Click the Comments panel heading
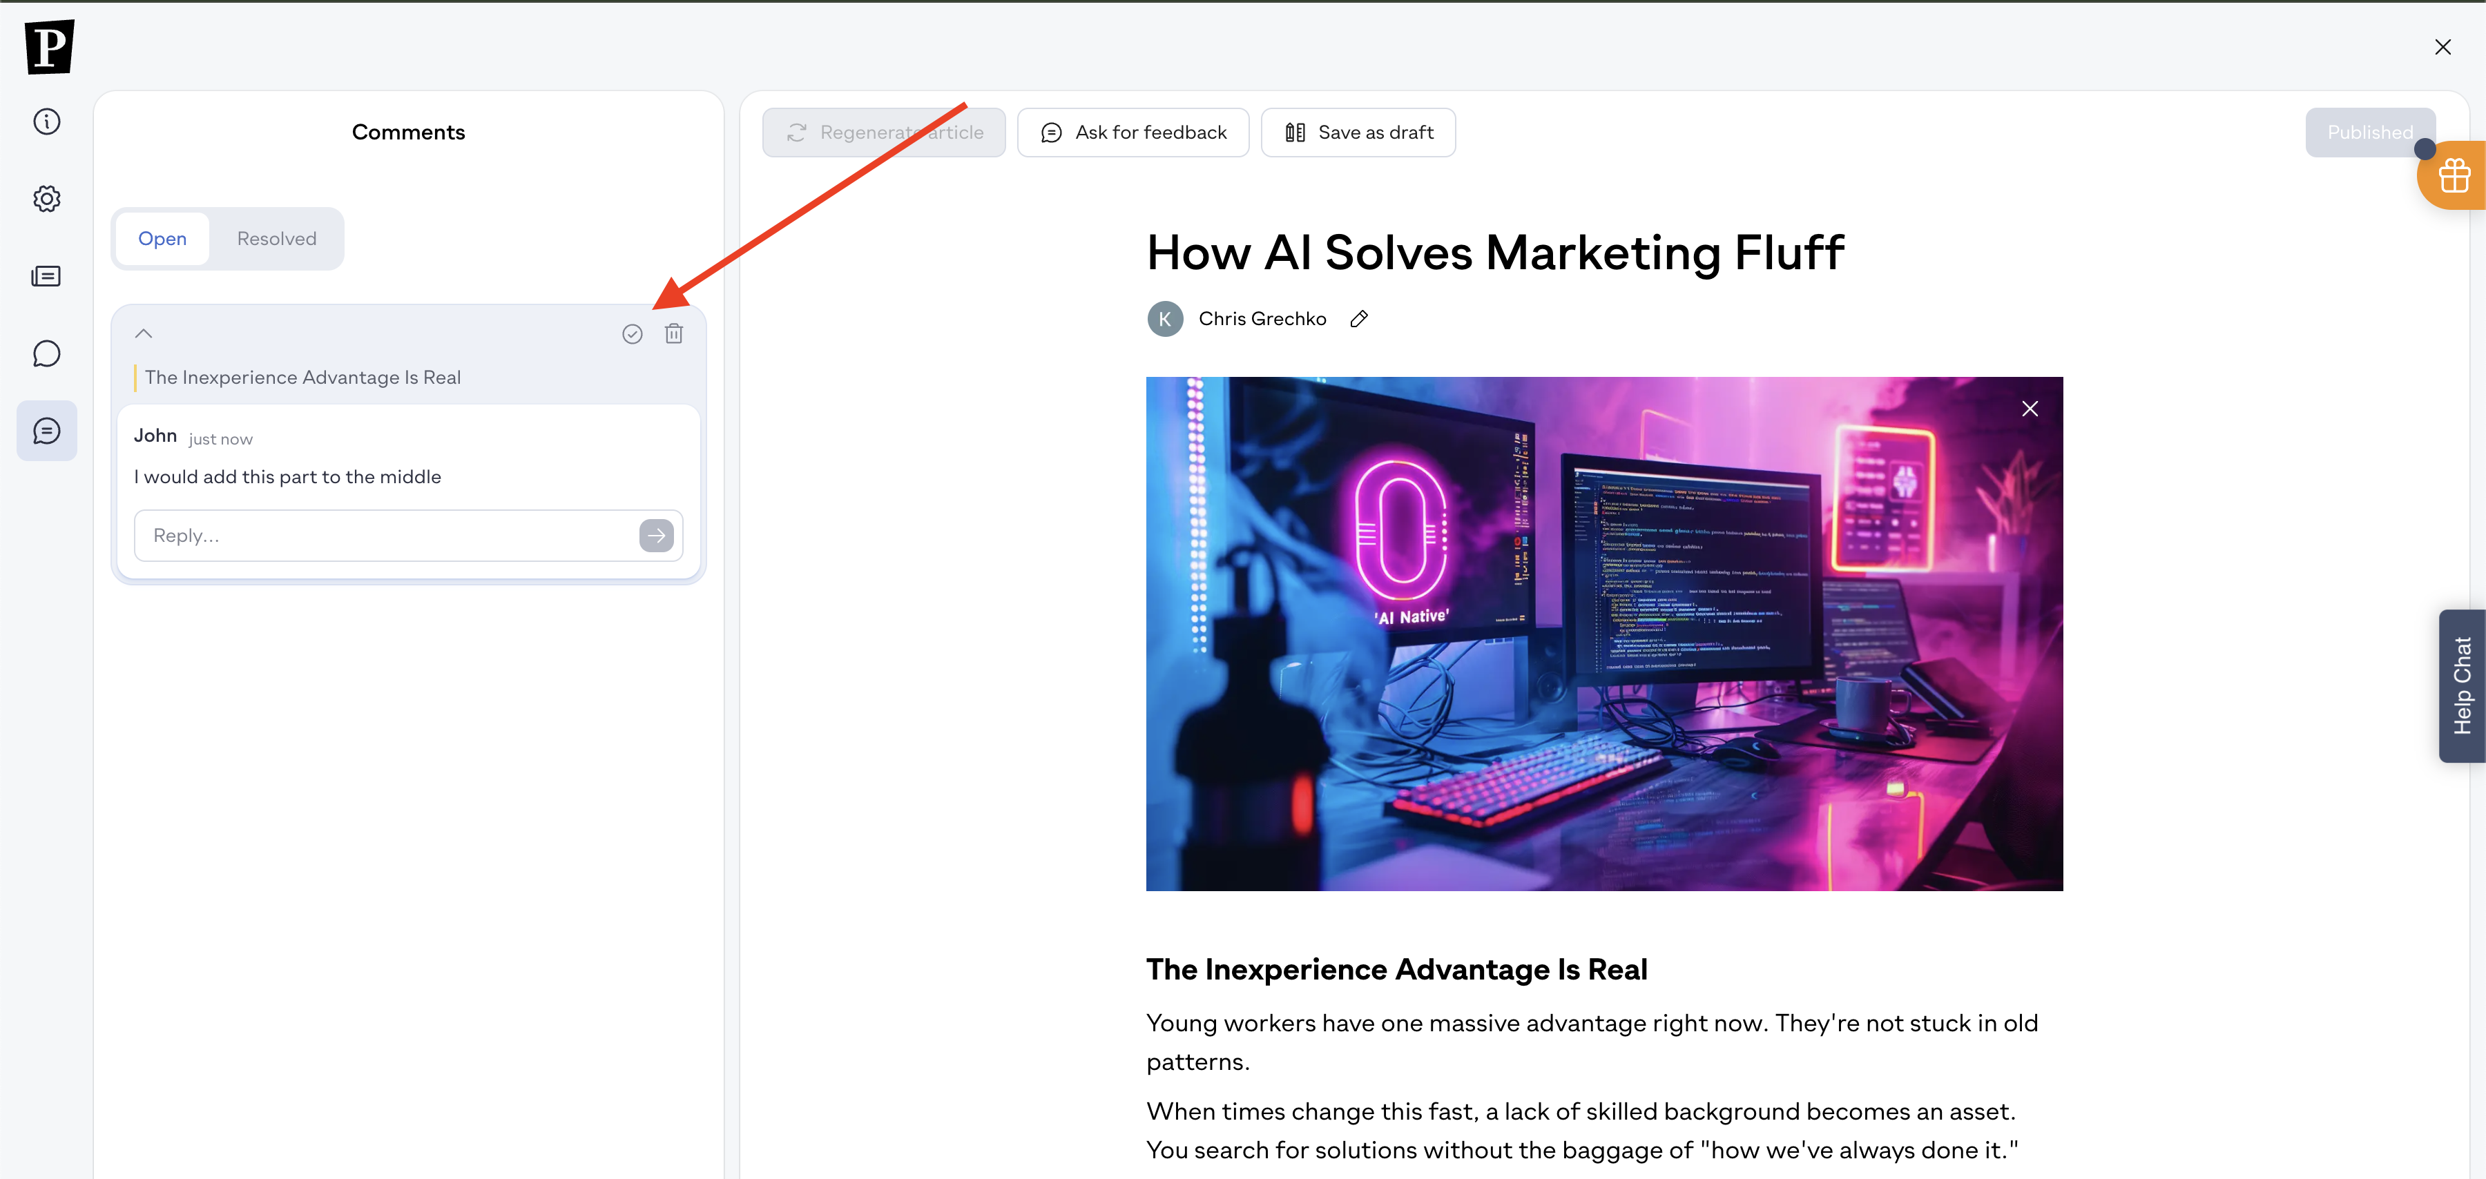The height and width of the screenshot is (1179, 2486). point(408,132)
